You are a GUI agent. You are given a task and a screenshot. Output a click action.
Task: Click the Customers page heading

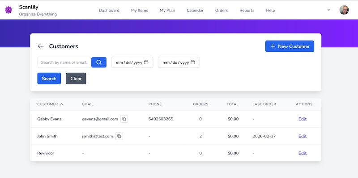(64, 46)
